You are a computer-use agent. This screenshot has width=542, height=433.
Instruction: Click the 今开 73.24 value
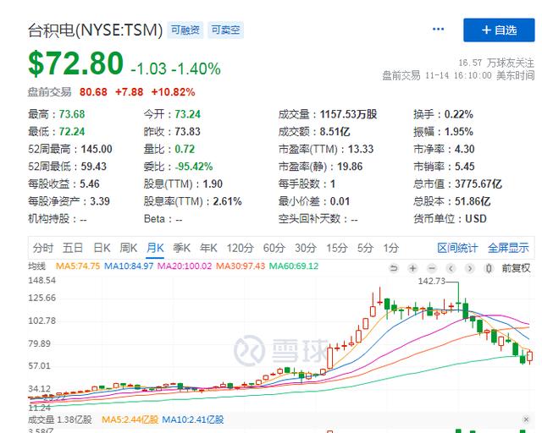pos(188,114)
